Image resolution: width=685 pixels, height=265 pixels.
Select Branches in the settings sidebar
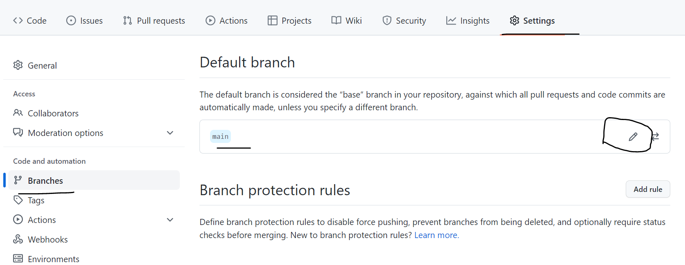pyautogui.click(x=45, y=180)
